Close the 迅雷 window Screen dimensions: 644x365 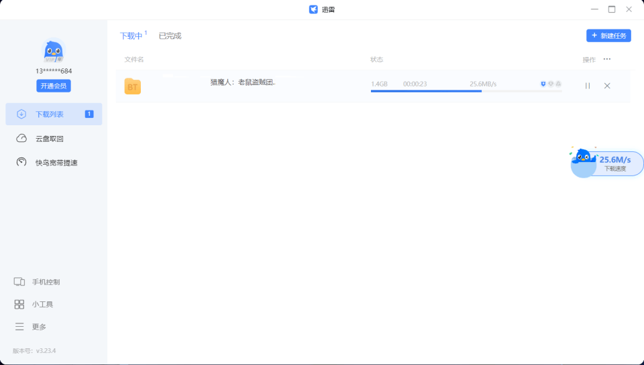tap(629, 9)
